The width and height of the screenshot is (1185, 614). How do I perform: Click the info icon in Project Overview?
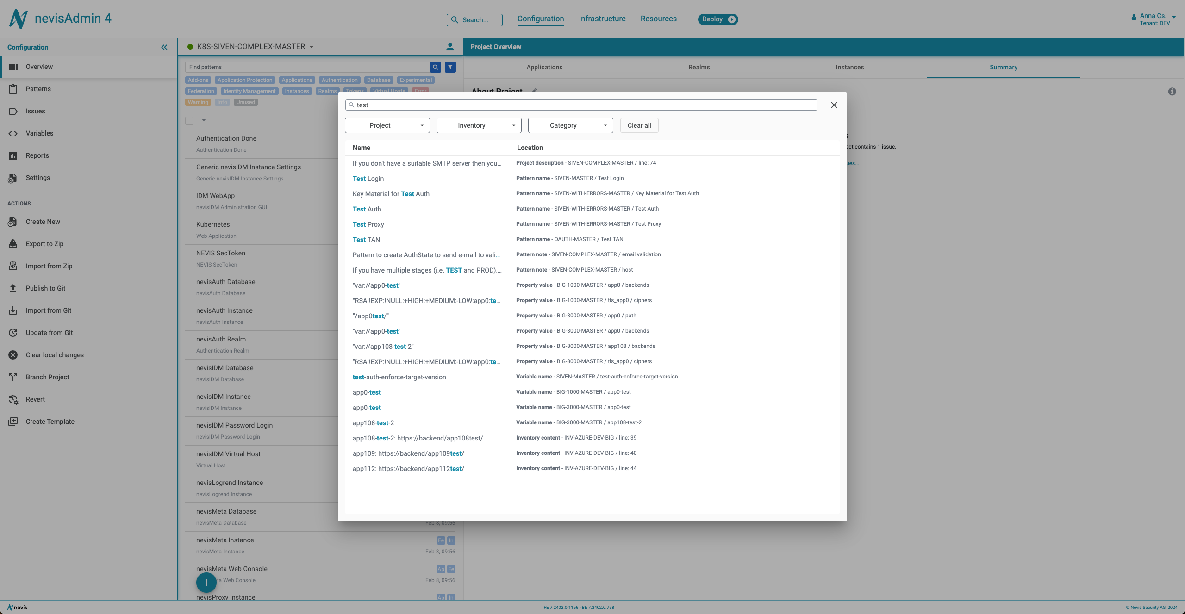[x=1172, y=92]
